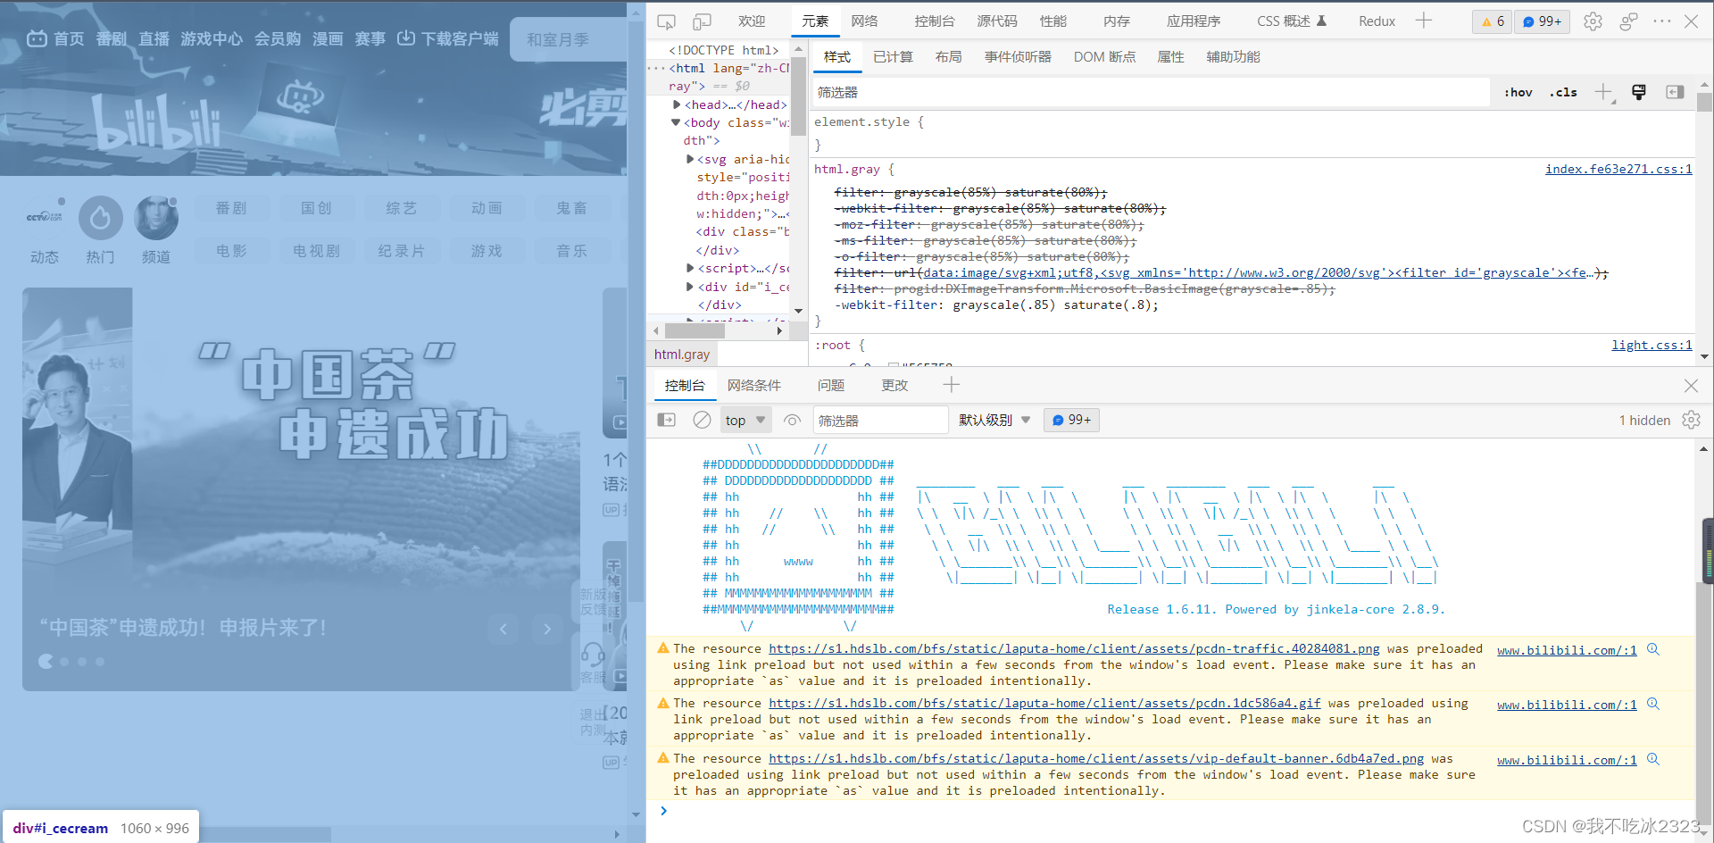Search pcdn gif warning with magnifier icon

[1653, 704]
